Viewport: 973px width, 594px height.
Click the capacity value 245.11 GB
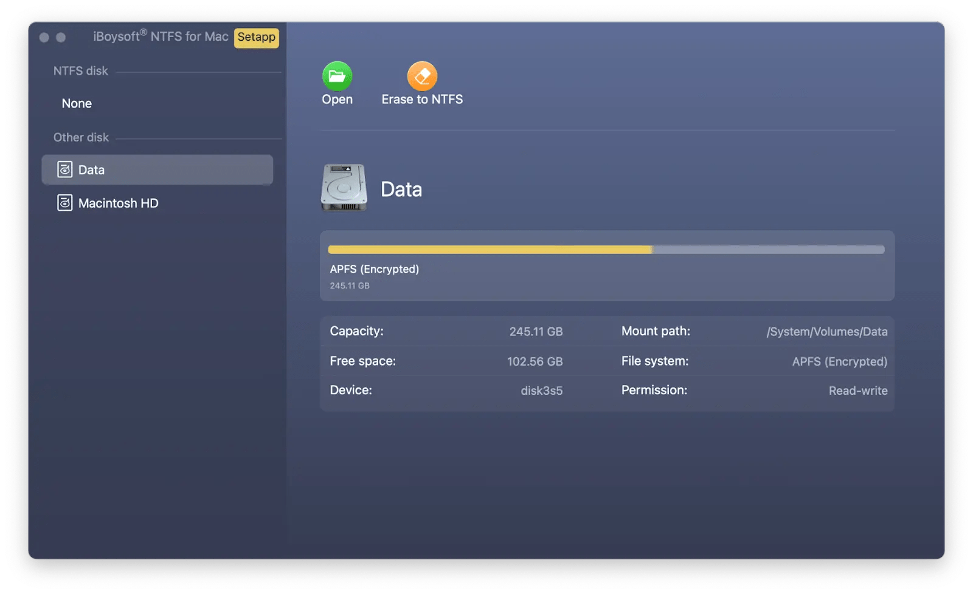coord(536,332)
